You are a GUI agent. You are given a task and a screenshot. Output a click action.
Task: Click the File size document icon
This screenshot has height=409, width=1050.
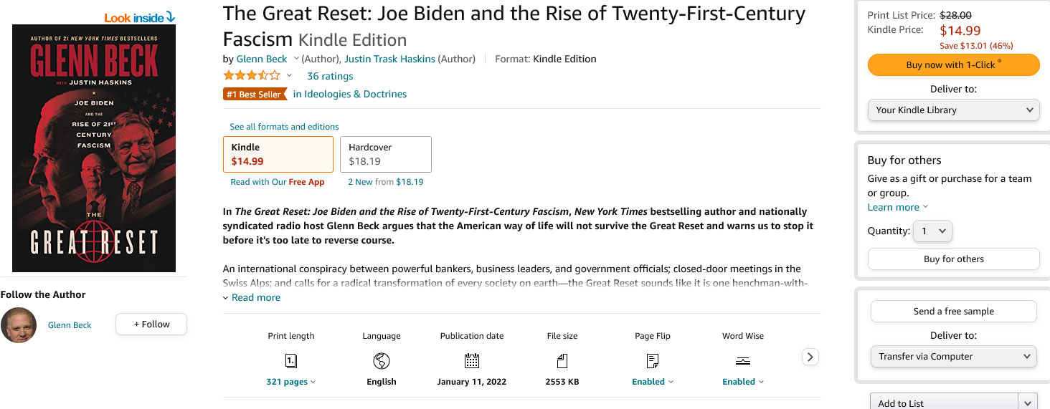[x=562, y=360]
